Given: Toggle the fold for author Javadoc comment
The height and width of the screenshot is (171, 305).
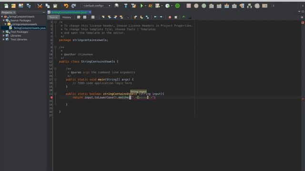Looking at the screenshot, I should 55,47.
